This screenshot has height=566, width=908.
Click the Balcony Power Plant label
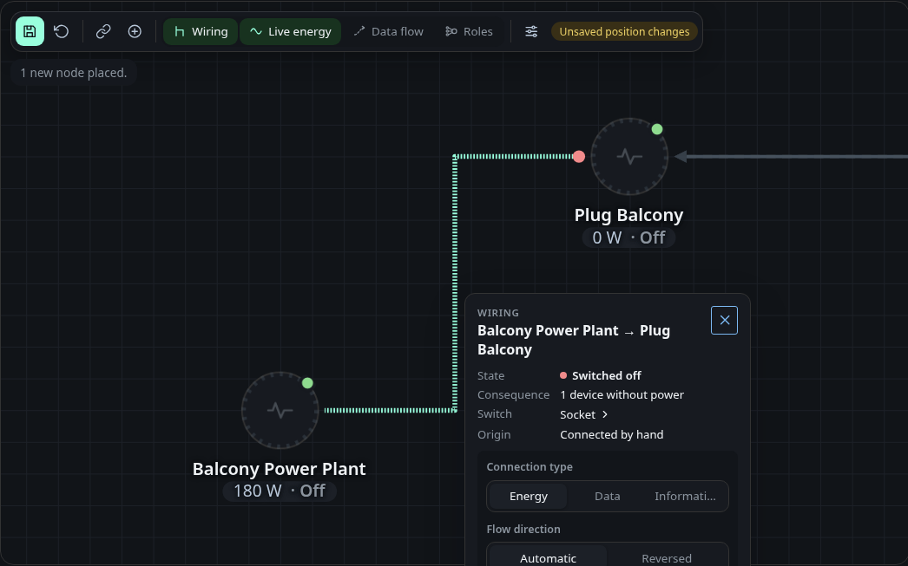(280, 469)
